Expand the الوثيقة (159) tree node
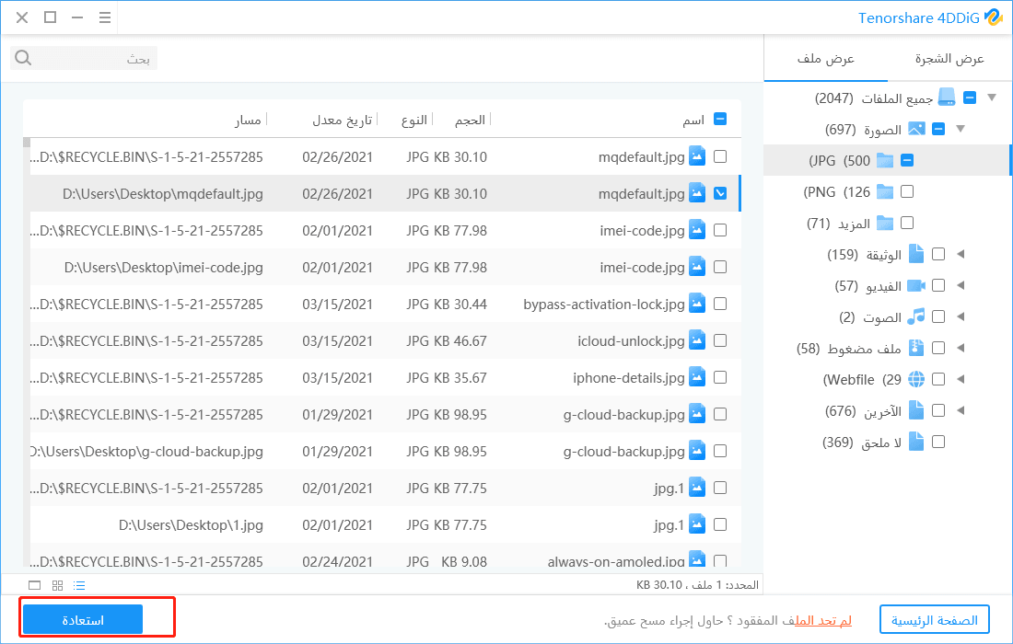This screenshot has width=1013, height=644. [x=961, y=254]
